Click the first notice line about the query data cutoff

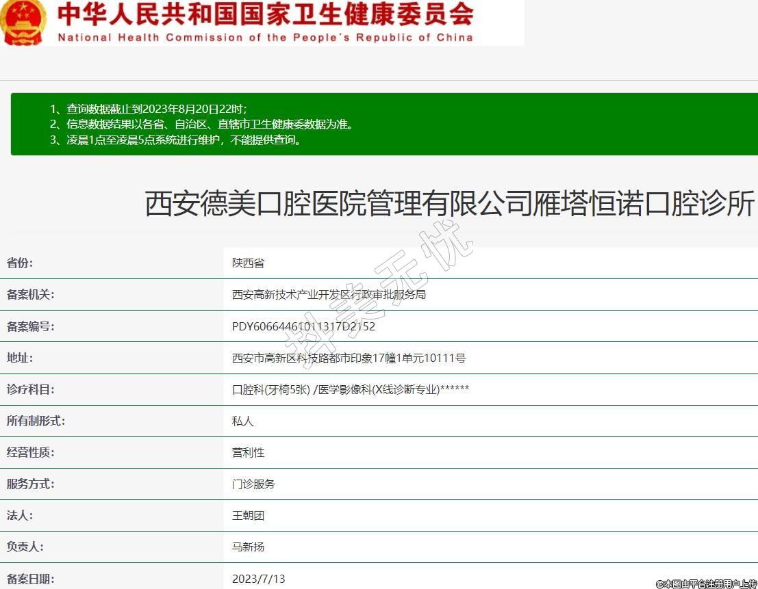pos(149,109)
